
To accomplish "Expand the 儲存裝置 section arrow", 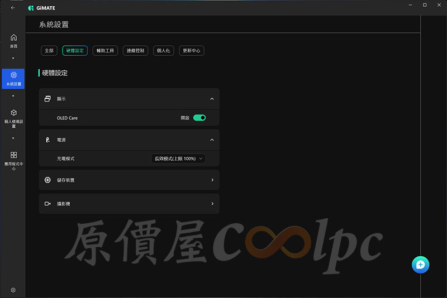I will [212, 180].
